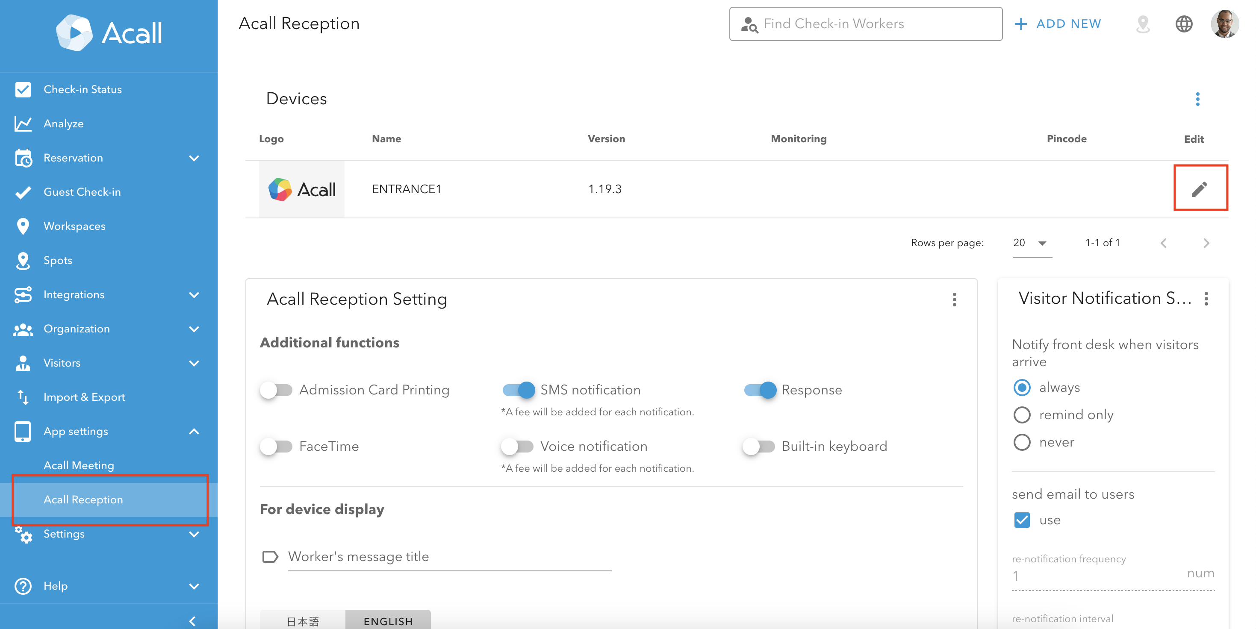Uncheck the use checkbox under send email
The height and width of the screenshot is (629, 1256).
(1023, 520)
